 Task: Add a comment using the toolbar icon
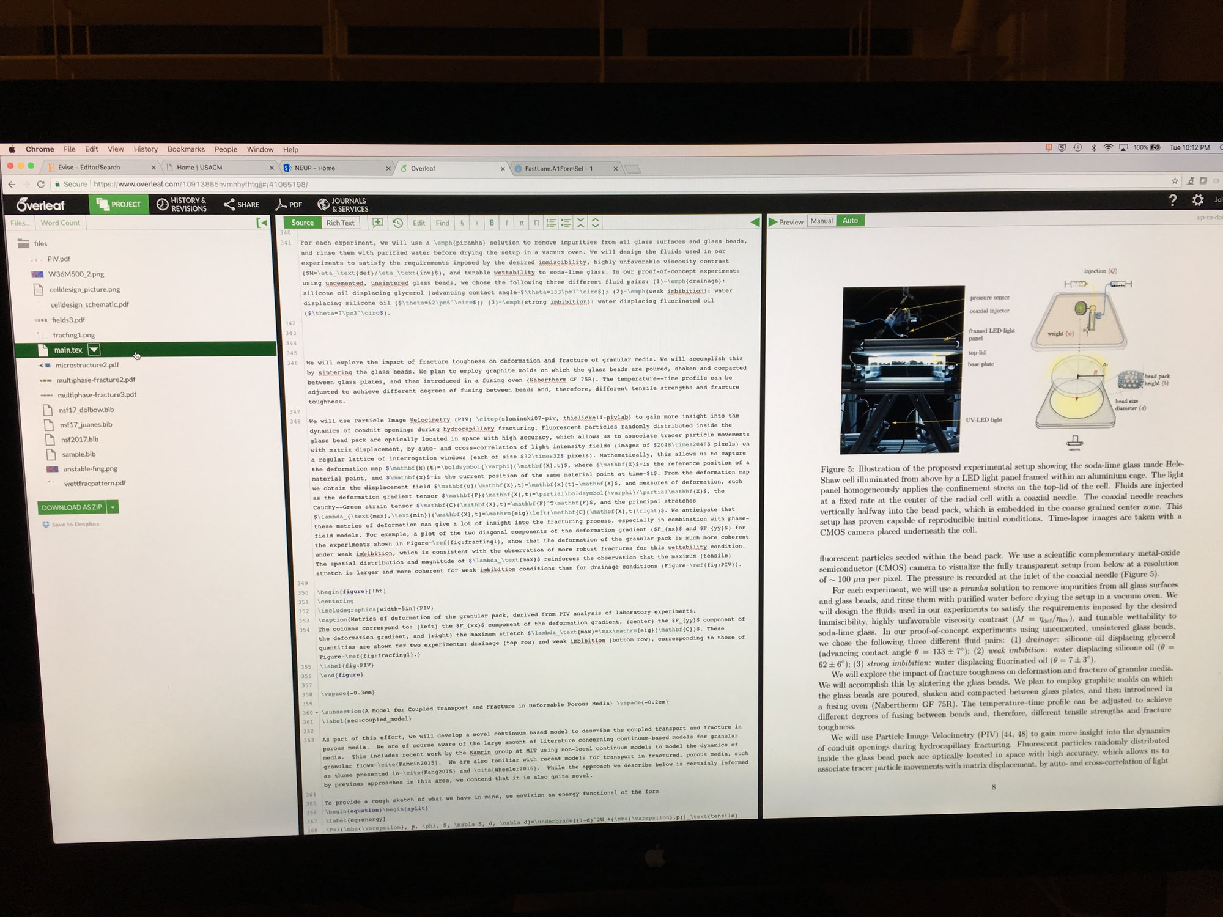tap(378, 223)
